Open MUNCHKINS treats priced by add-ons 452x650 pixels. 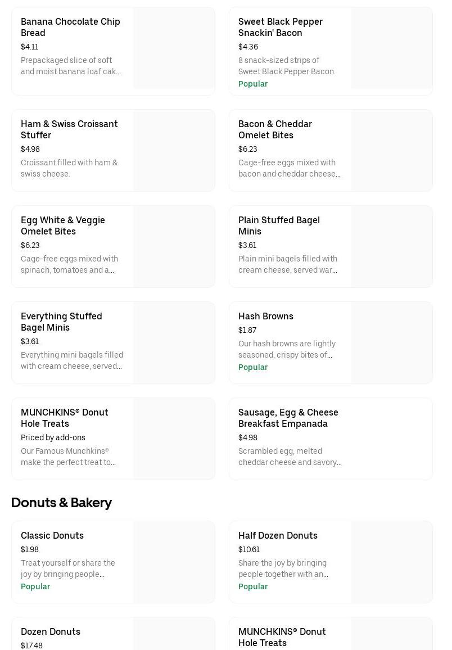coord(65,418)
